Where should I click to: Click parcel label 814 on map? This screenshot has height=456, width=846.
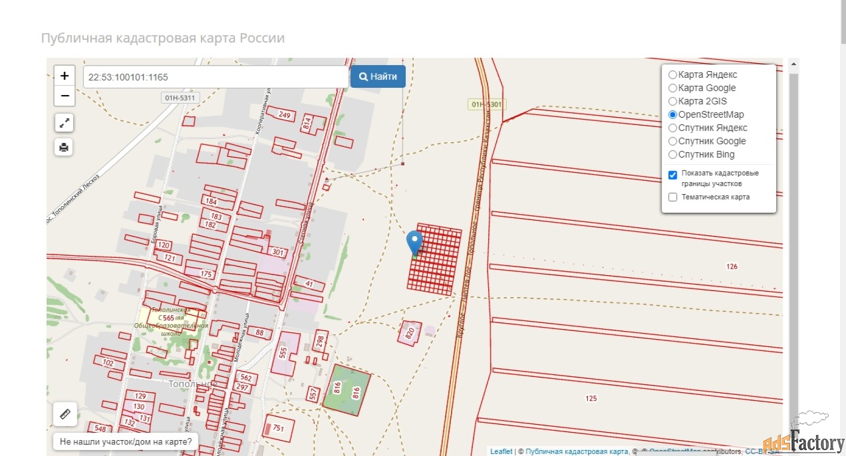(307, 122)
